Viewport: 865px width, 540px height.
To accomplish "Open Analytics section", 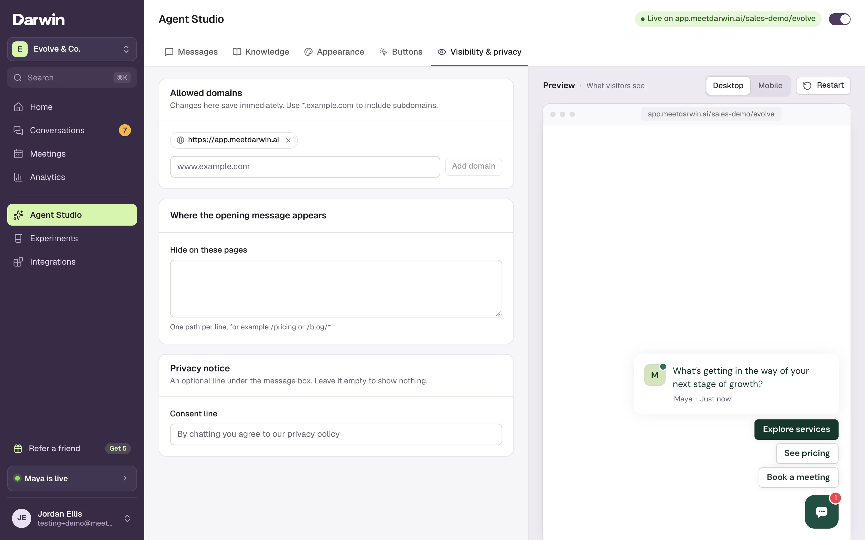I will point(72,177).
